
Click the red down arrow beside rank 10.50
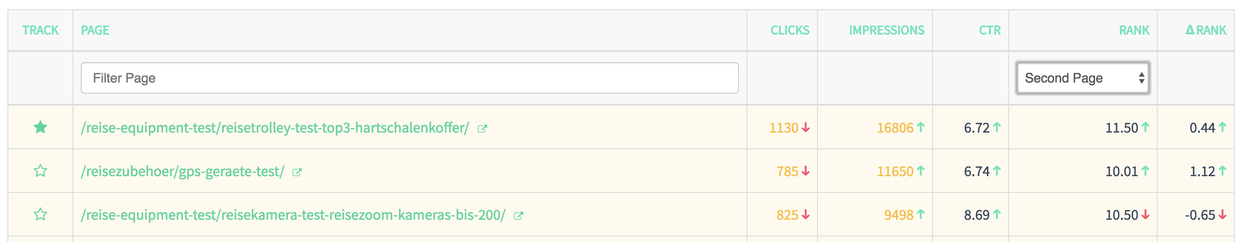tap(1146, 215)
